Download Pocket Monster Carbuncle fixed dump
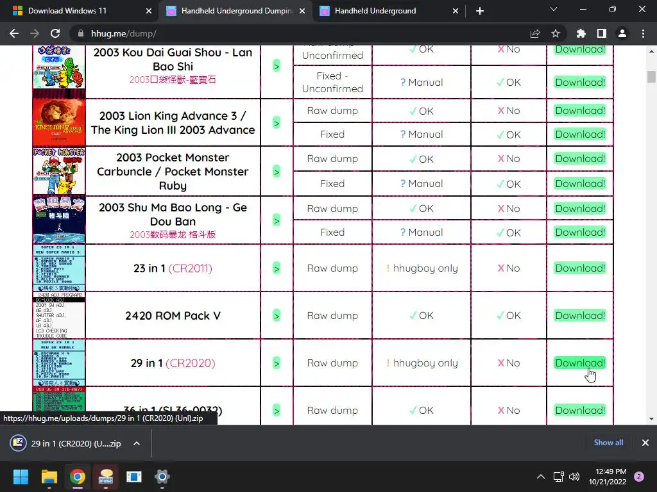The width and height of the screenshot is (657, 492). tap(580, 183)
